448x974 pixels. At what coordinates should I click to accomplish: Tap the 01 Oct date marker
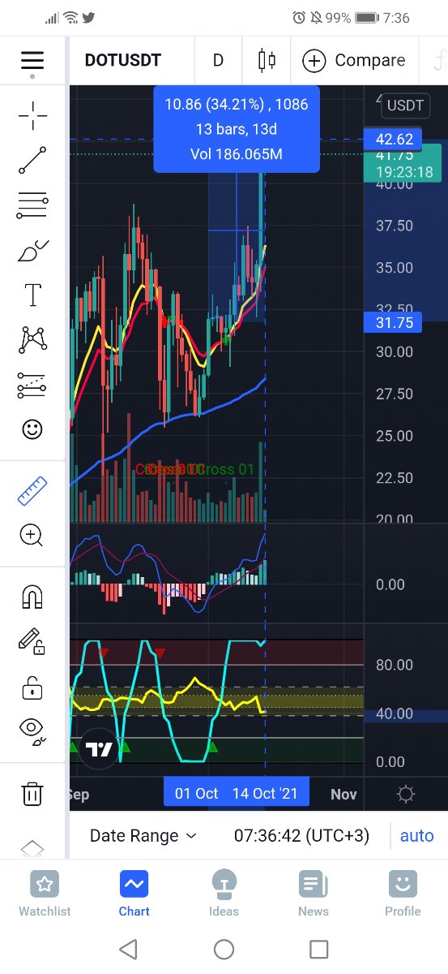pyautogui.click(x=196, y=793)
